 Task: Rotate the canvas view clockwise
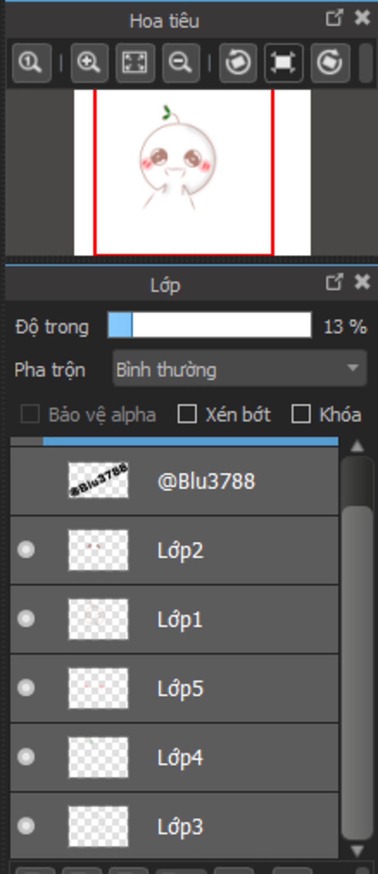tap(330, 62)
